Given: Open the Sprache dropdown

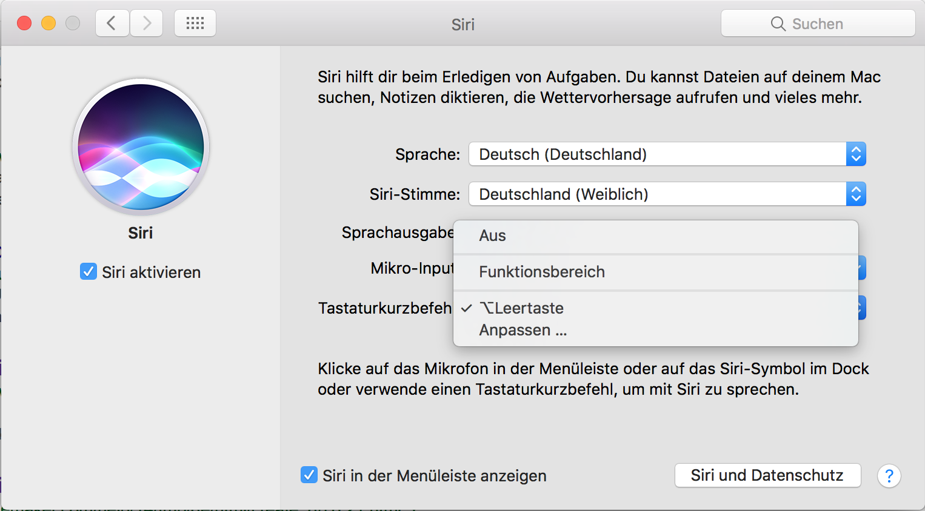Looking at the screenshot, I should (658, 154).
